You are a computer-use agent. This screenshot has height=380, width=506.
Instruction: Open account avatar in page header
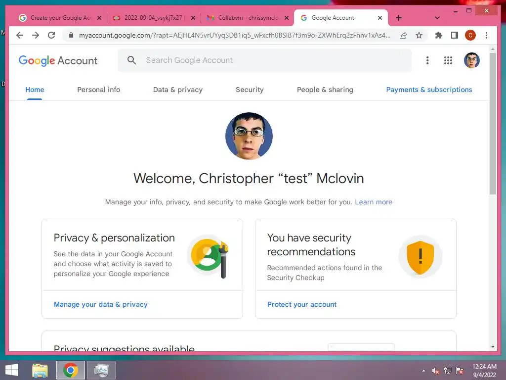pyautogui.click(x=472, y=60)
